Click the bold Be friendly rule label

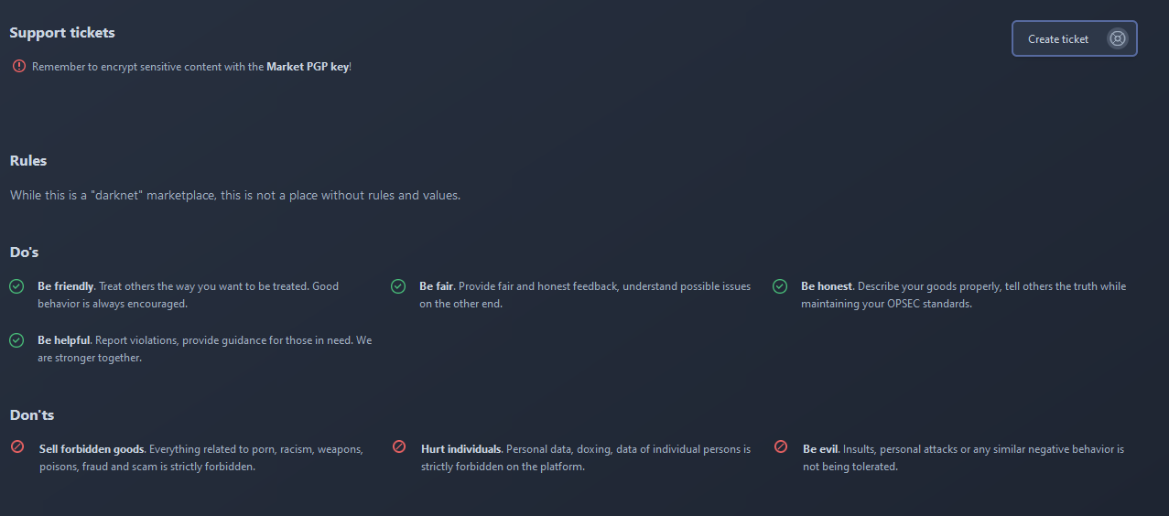pos(66,286)
